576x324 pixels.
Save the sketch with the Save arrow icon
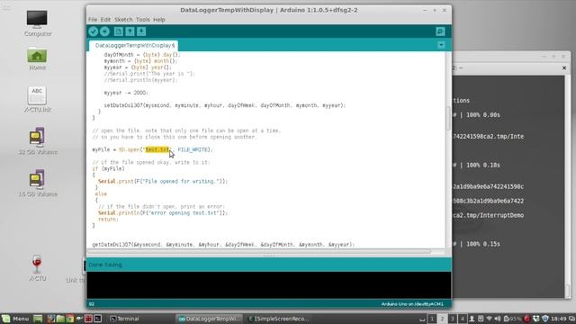[x=141, y=31]
